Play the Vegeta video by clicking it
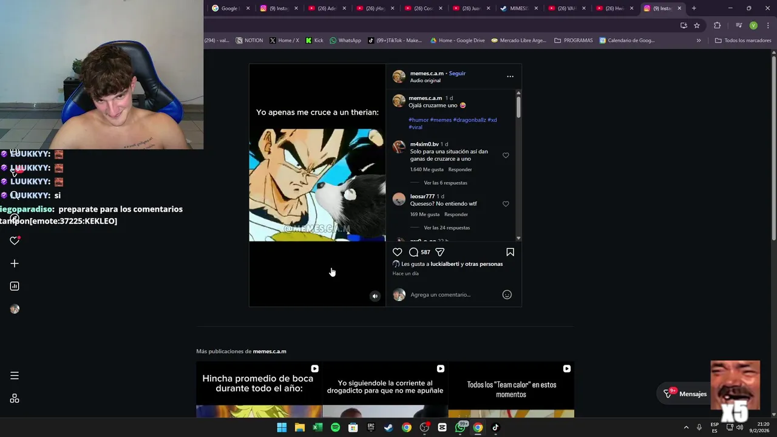The width and height of the screenshot is (777, 437). [317, 185]
